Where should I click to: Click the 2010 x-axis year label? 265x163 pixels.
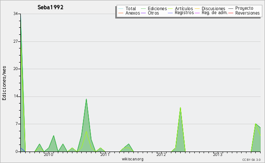click(x=48, y=155)
